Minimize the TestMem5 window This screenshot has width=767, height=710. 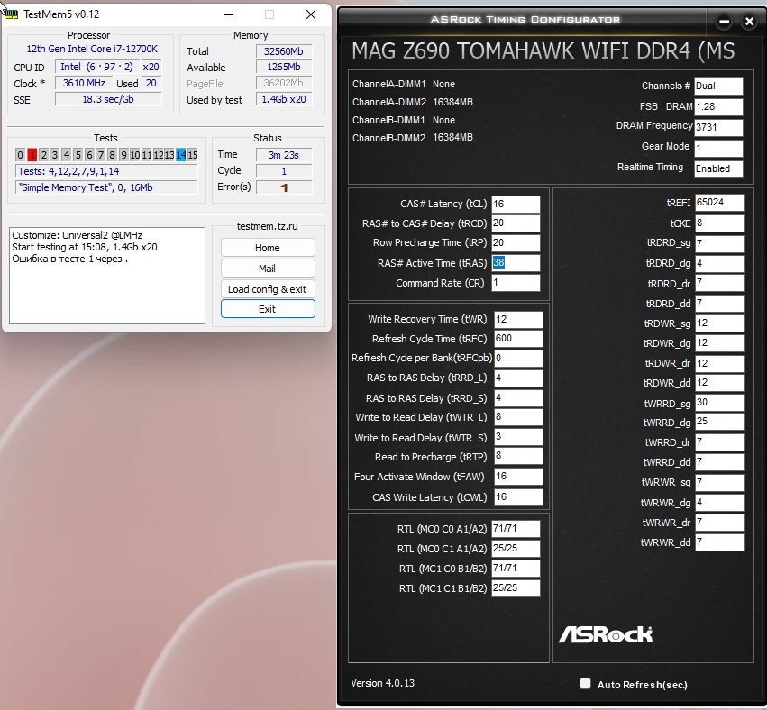(x=228, y=14)
